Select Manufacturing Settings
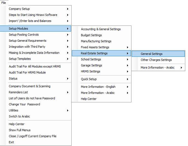The image size is (188, 146). [101, 41]
